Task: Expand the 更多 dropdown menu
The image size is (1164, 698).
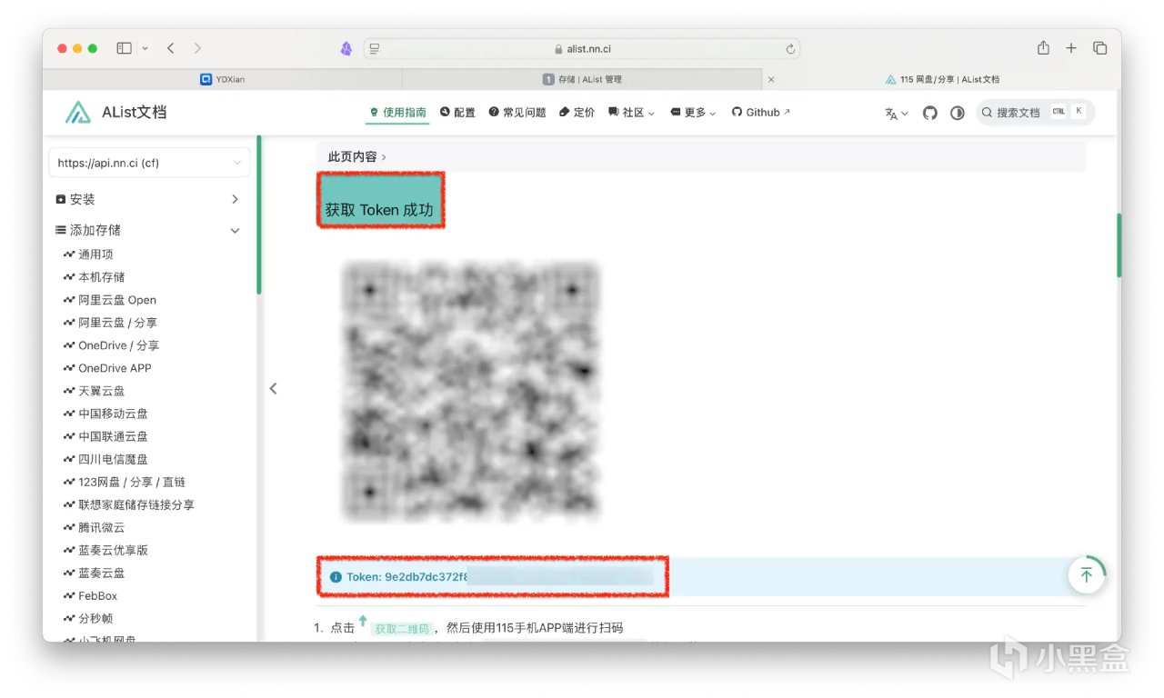Action: [x=693, y=113]
